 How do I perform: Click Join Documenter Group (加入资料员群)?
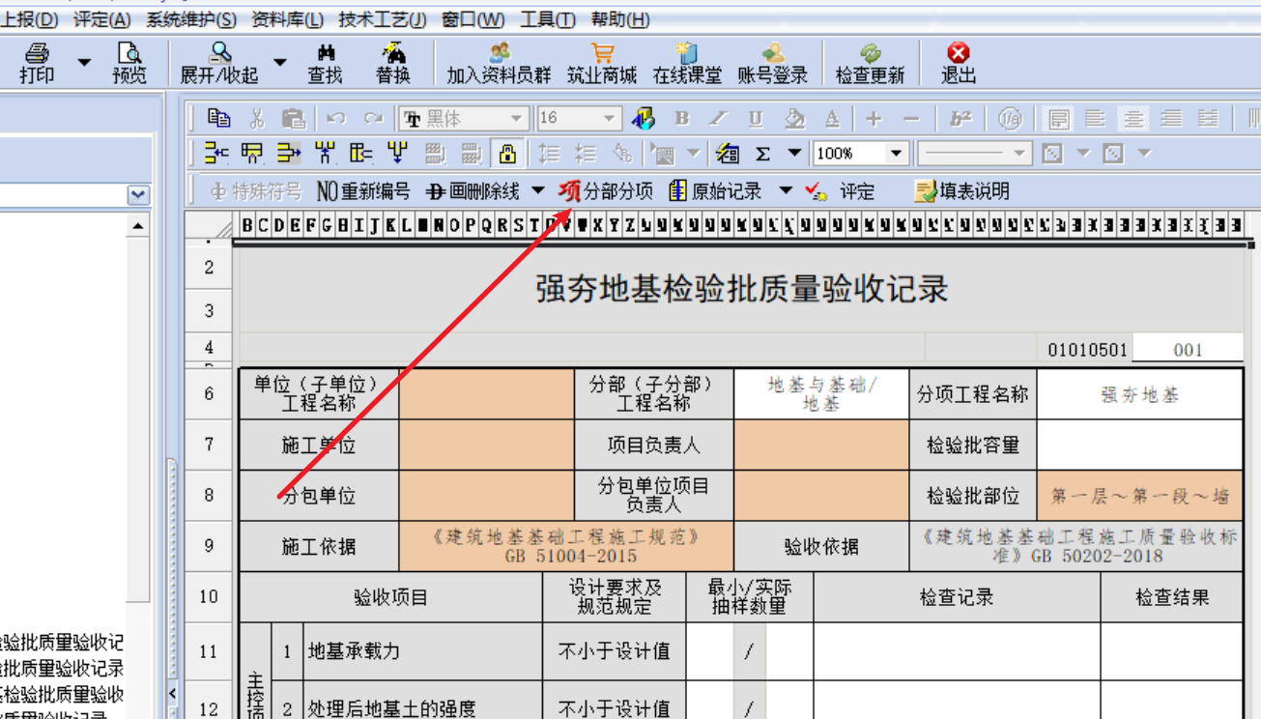pyautogui.click(x=499, y=63)
